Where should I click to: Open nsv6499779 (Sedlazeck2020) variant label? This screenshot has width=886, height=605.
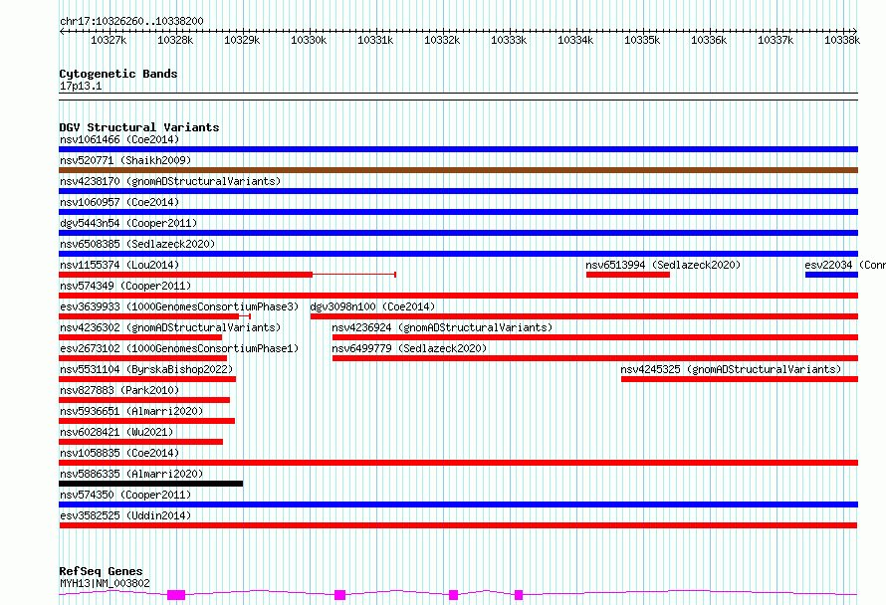pos(409,348)
